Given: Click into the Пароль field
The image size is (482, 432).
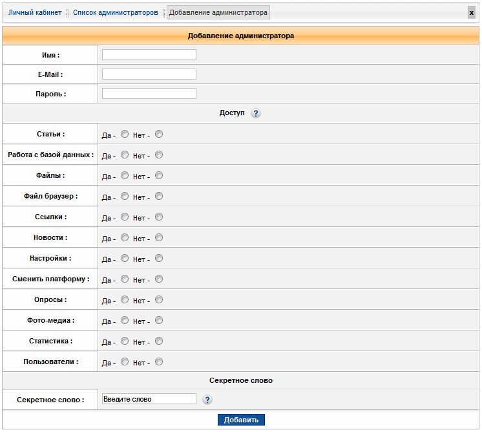Looking at the screenshot, I should coord(149,94).
